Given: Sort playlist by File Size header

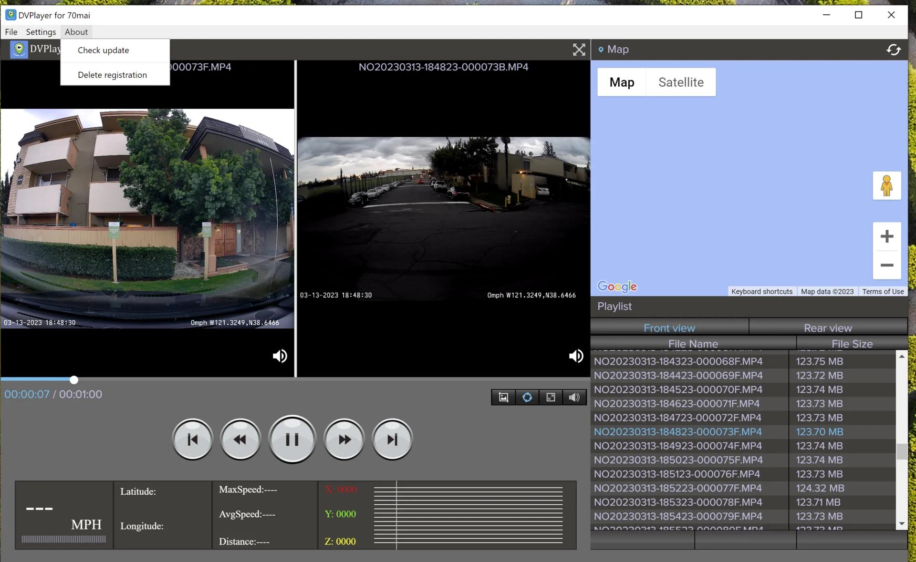Looking at the screenshot, I should pos(852,343).
